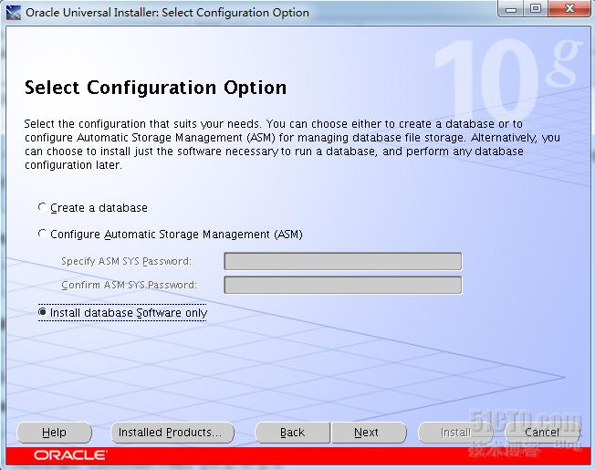
Task: Proceed with the Next button
Action: [x=369, y=433]
